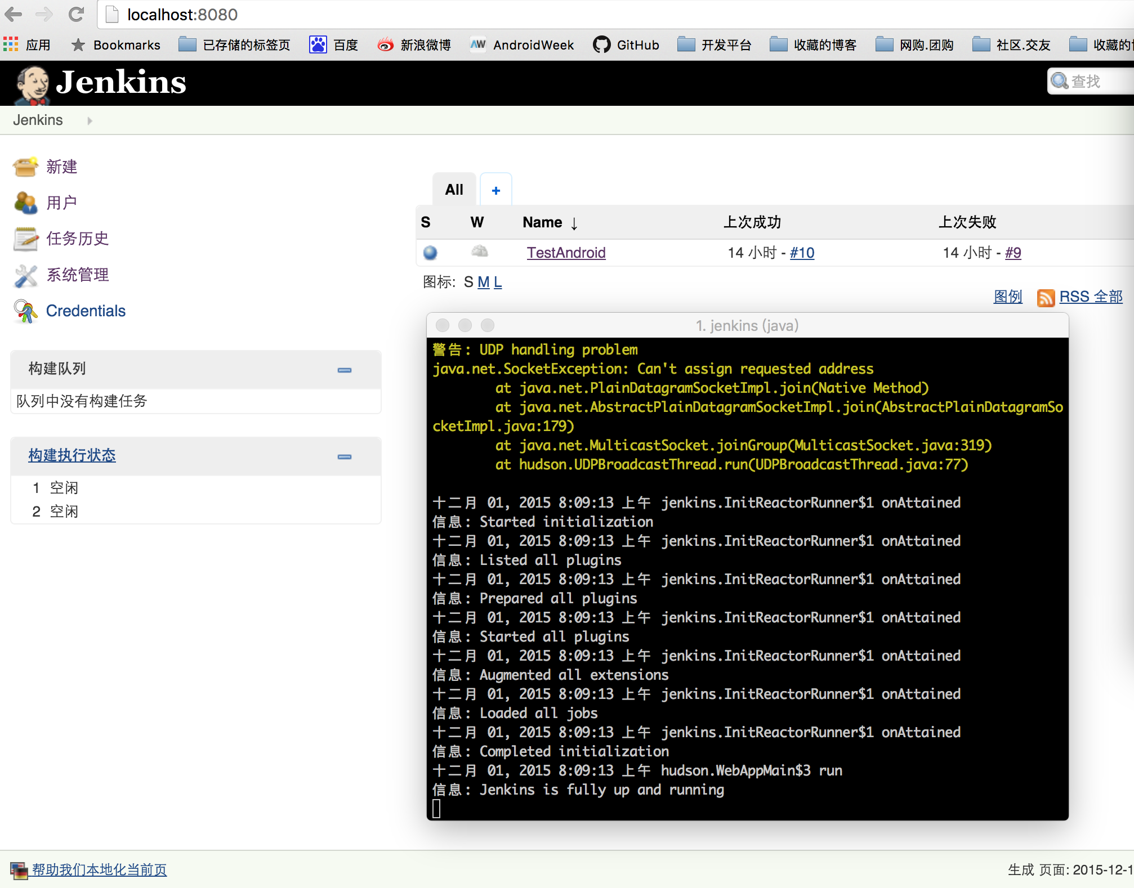Click the + add tab button

[494, 190]
